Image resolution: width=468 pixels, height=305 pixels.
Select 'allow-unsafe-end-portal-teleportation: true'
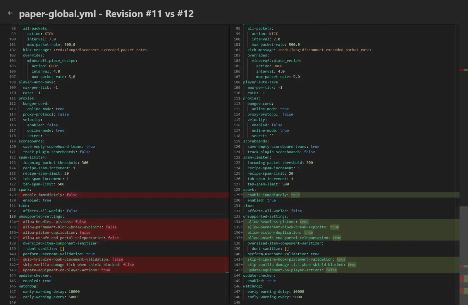click(x=294, y=238)
